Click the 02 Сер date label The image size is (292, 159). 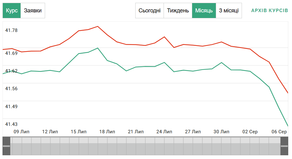click(250, 132)
